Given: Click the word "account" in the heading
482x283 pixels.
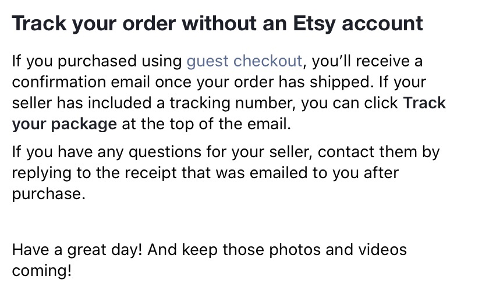Looking at the screenshot, I should tap(388, 24).
